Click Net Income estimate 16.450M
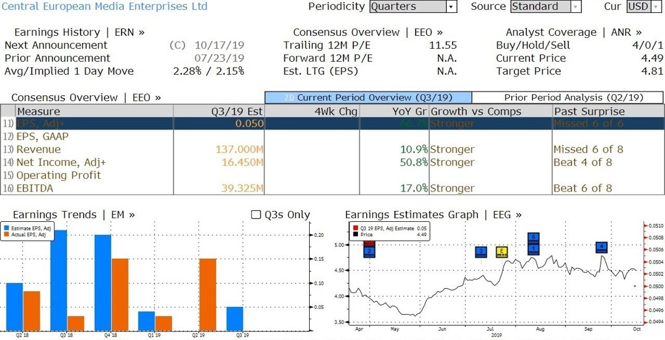 click(x=242, y=162)
